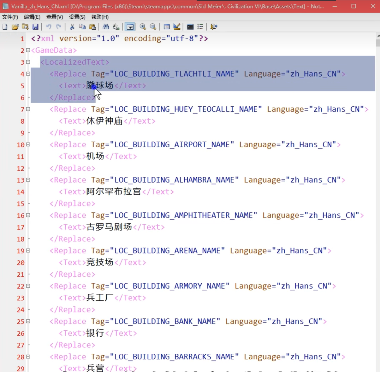Collapse the AIRPORT fold on line 10
This screenshot has height=372, width=380.
pyautogui.click(x=28, y=144)
